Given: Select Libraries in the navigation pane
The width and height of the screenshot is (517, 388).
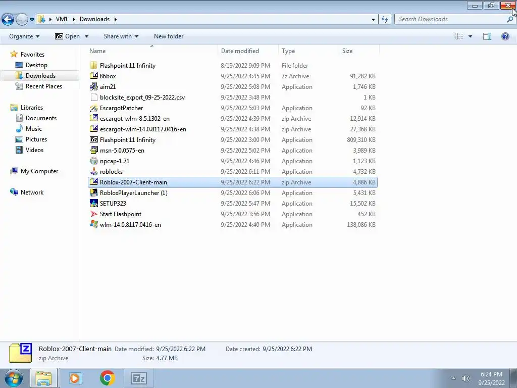Looking at the screenshot, I should click(32, 108).
